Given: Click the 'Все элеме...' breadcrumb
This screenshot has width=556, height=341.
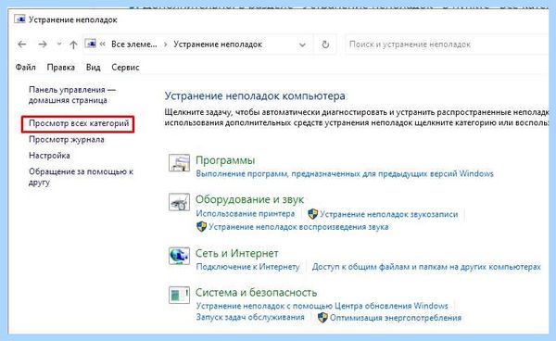Looking at the screenshot, I should [x=134, y=44].
